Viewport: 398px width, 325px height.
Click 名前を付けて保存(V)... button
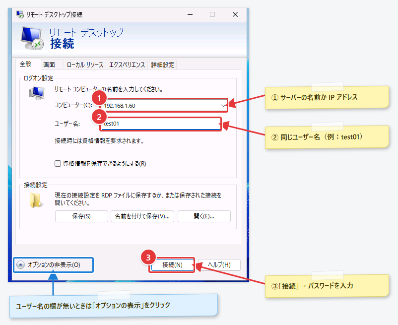click(142, 216)
